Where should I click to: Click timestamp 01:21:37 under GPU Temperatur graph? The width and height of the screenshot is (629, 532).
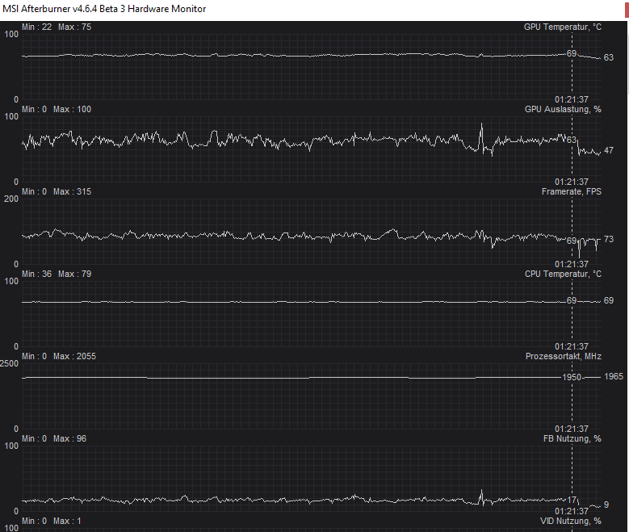[572, 99]
